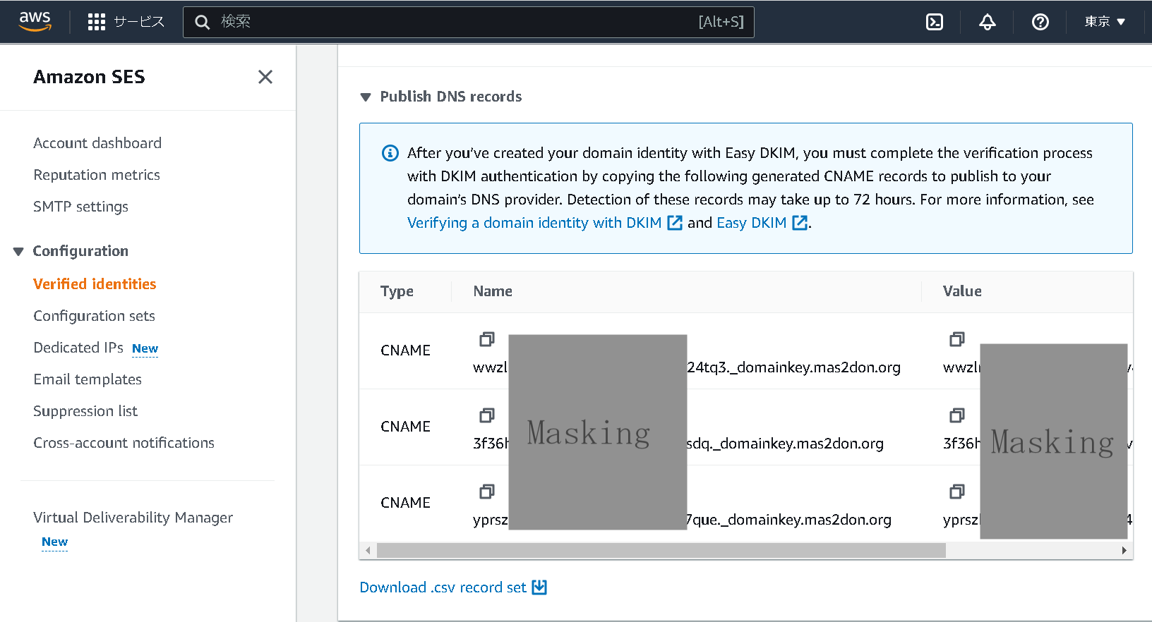
Task: Open the services grid menu
Action: pyautogui.click(x=97, y=22)
